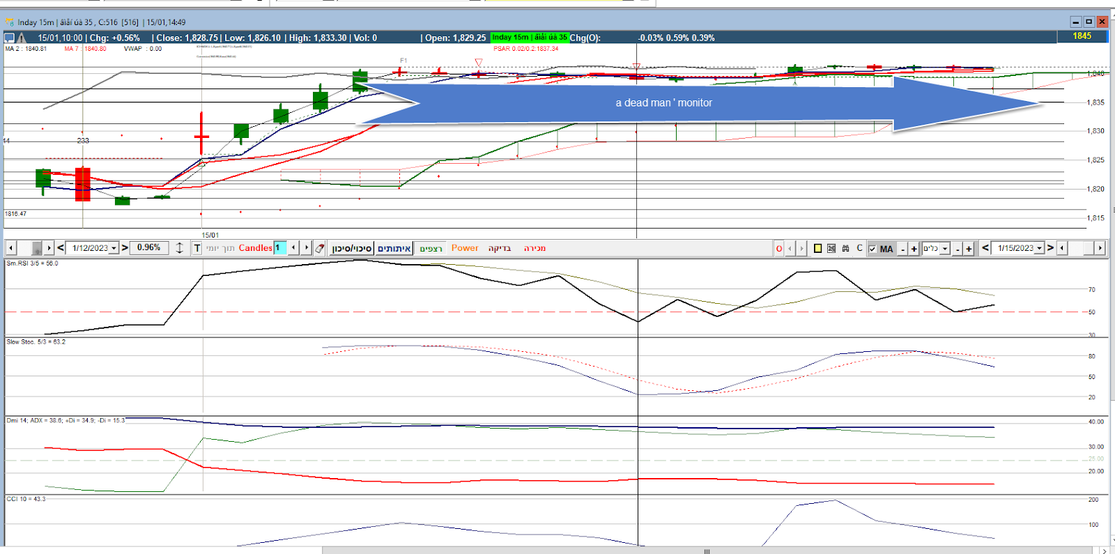Click left arrow of bottom-left scrollbar
1115x554 pixels.
11,248
